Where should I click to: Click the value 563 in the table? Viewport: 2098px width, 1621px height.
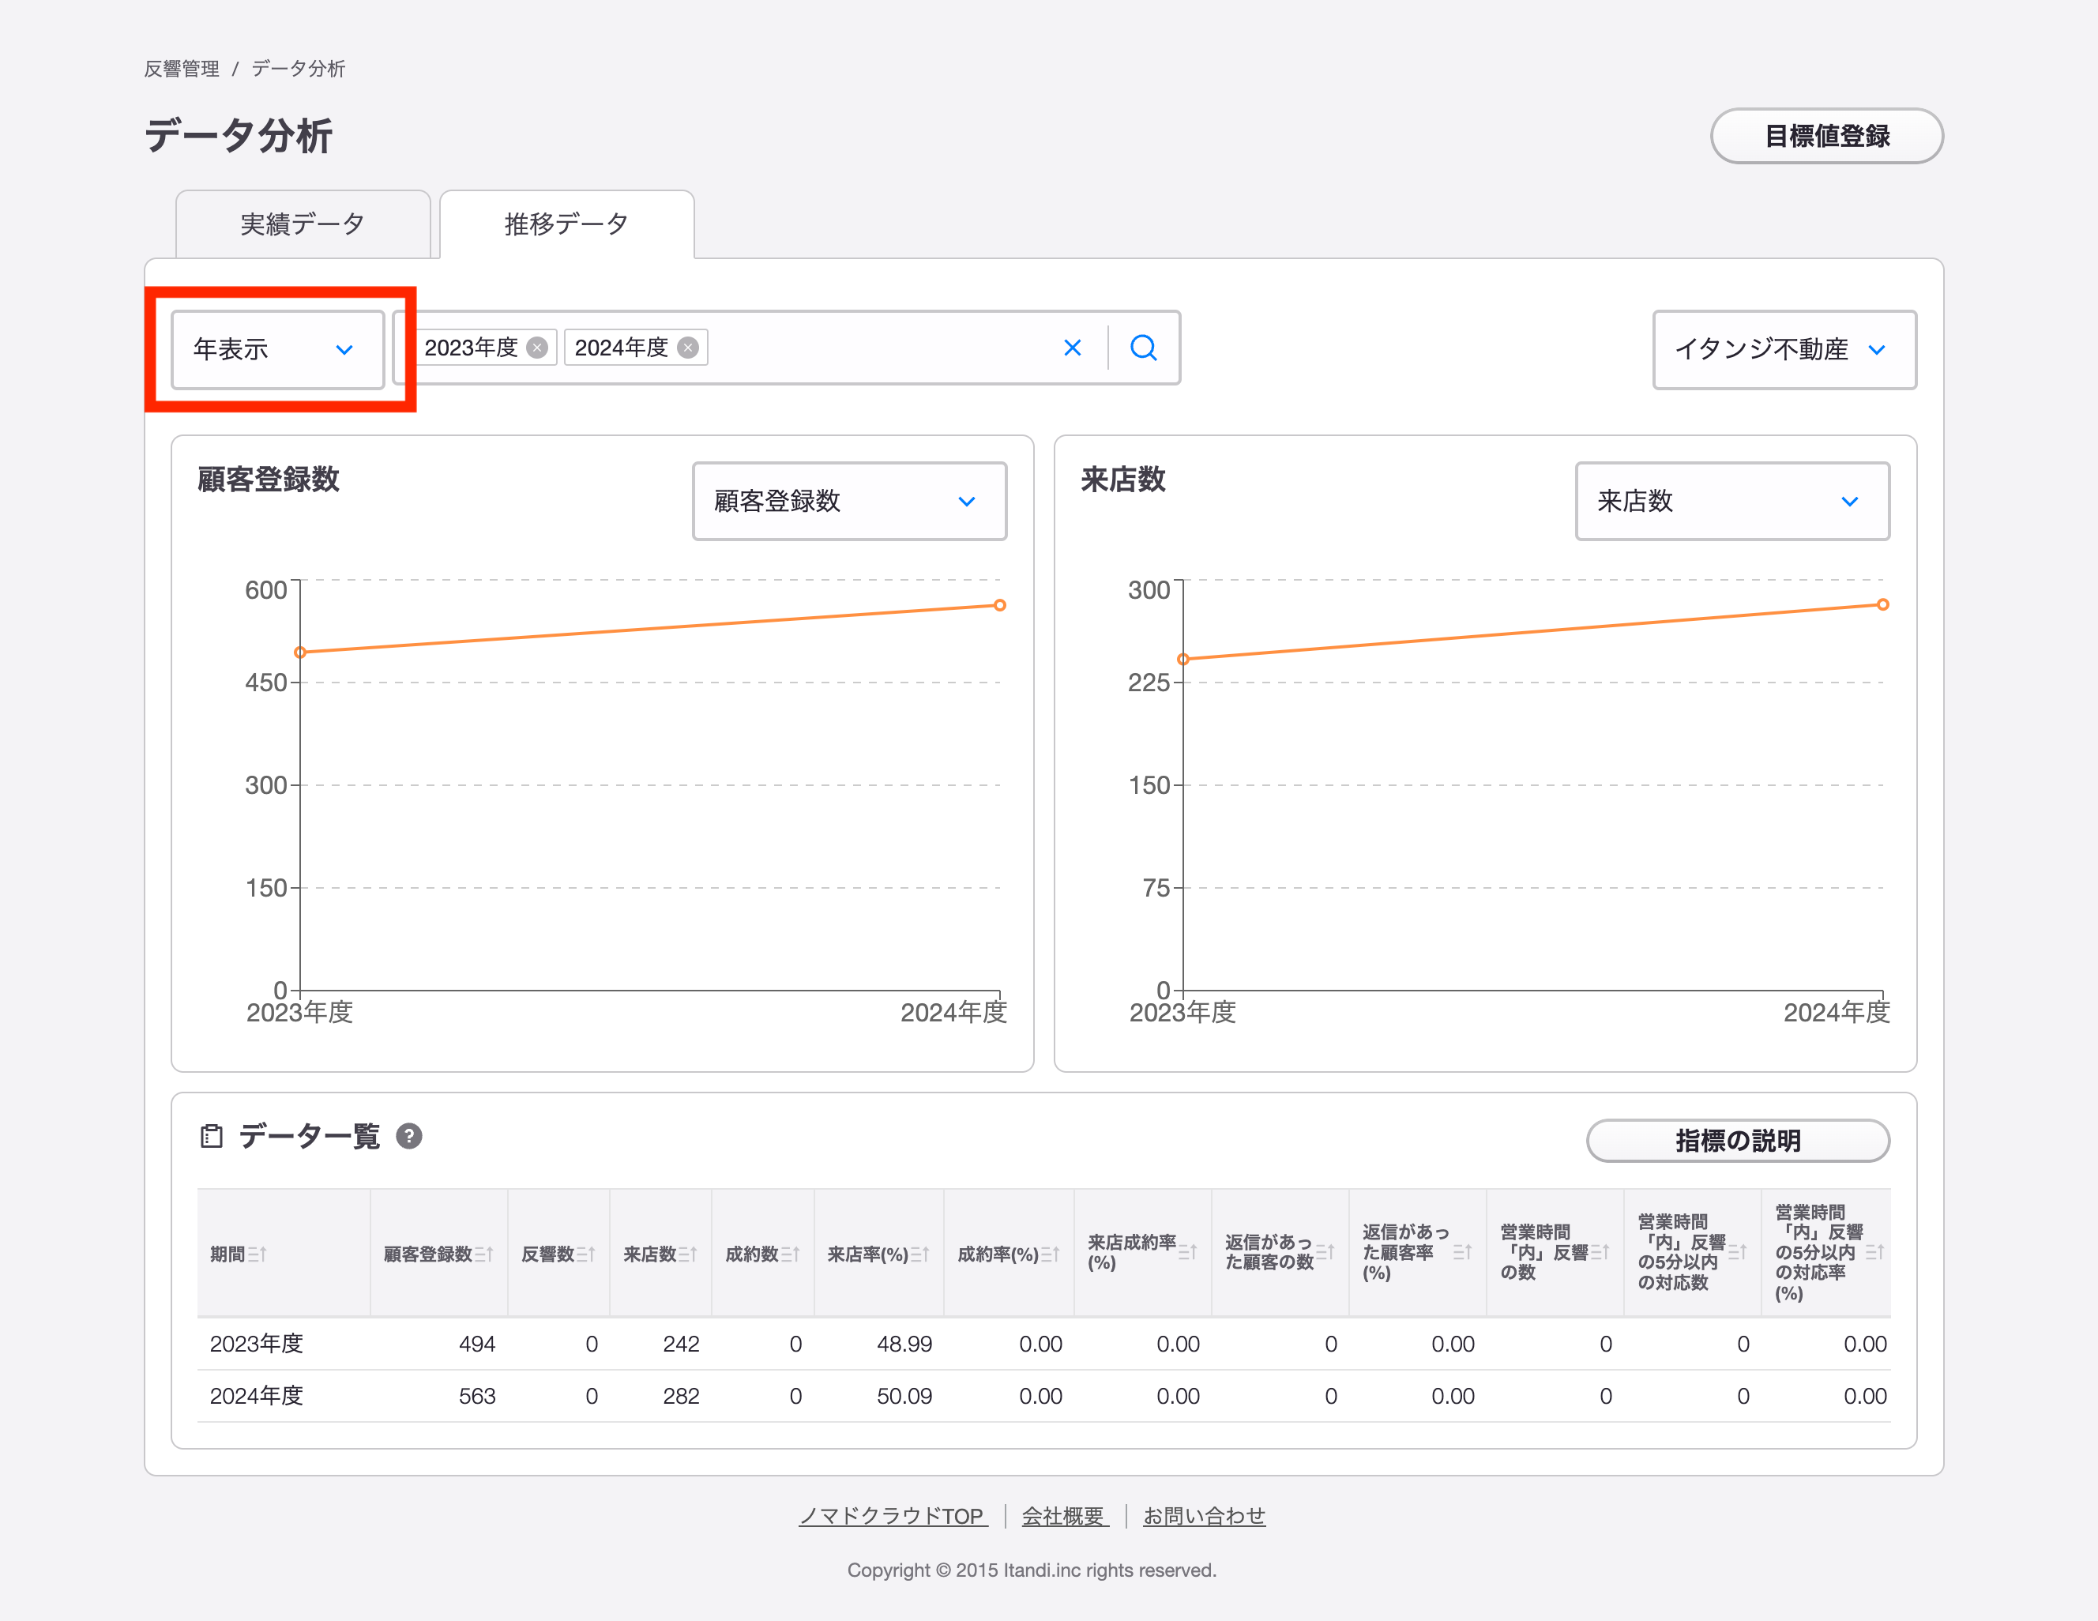point(476,1396)
